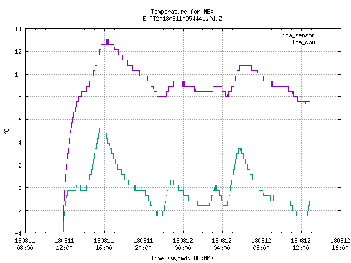Click the y-axis label 10

coord(18,75)
